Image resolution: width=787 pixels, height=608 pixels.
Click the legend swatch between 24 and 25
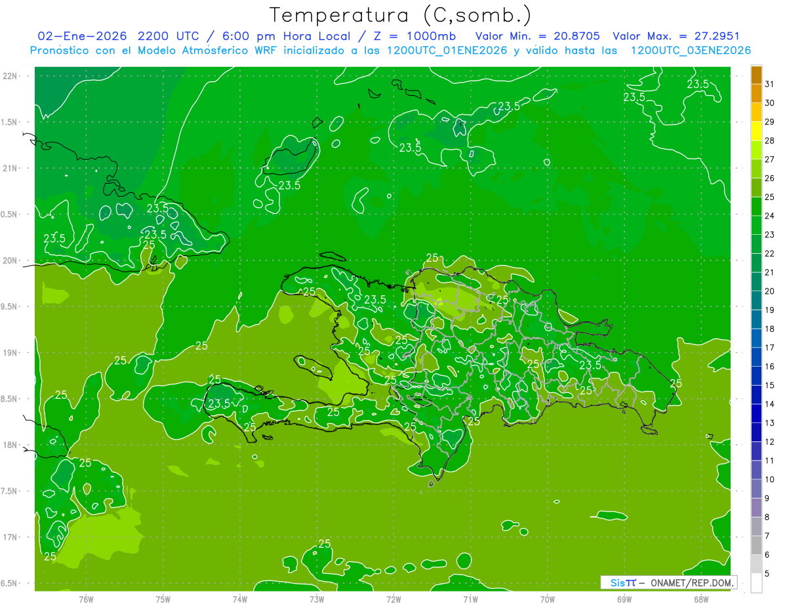click(x=756, y=207)
